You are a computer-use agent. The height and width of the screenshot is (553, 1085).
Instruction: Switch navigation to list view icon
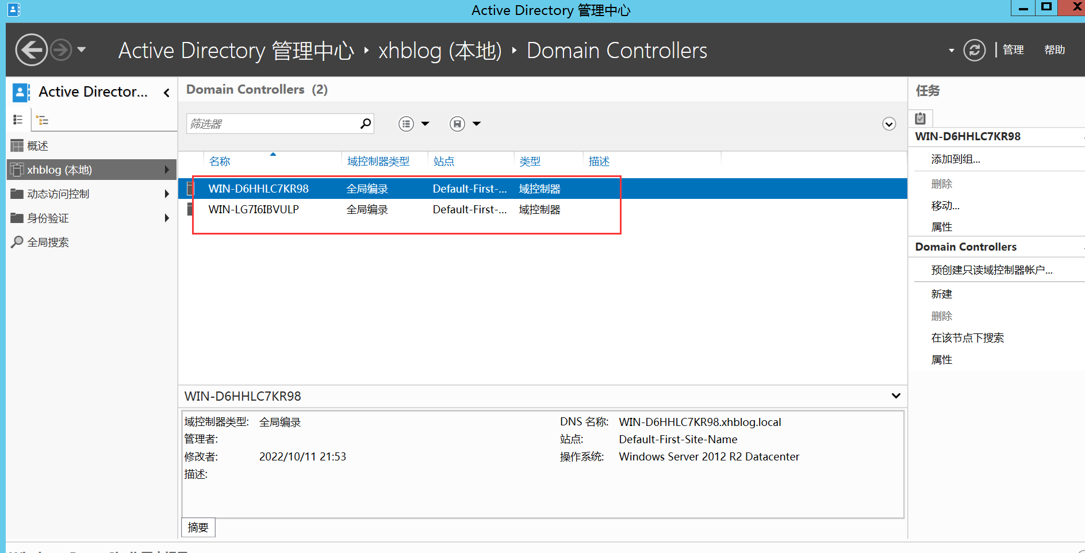[x=18, y=120]
